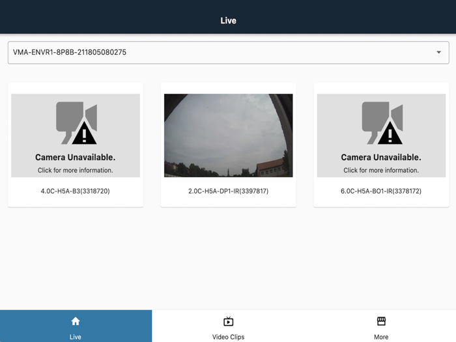Screen dimensions: 456x342
Task: Click camera name 2.0C-H5A-DP1-IR(3397817)
Action: (228, 191)
